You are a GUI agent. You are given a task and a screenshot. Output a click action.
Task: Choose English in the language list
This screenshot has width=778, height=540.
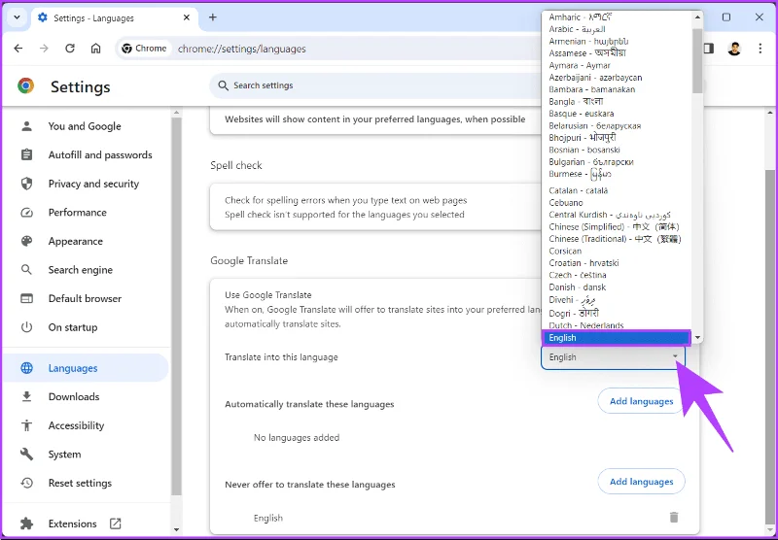click(x=616, y=338)
